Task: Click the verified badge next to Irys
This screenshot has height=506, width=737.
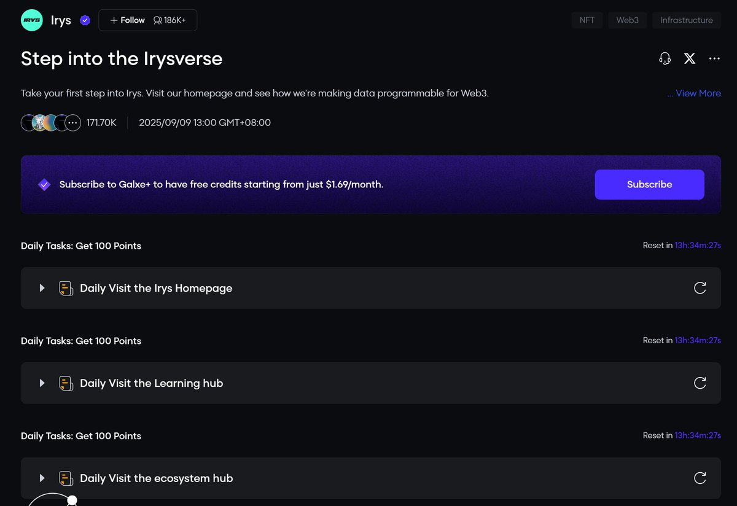Action: (x=85, y=20)
